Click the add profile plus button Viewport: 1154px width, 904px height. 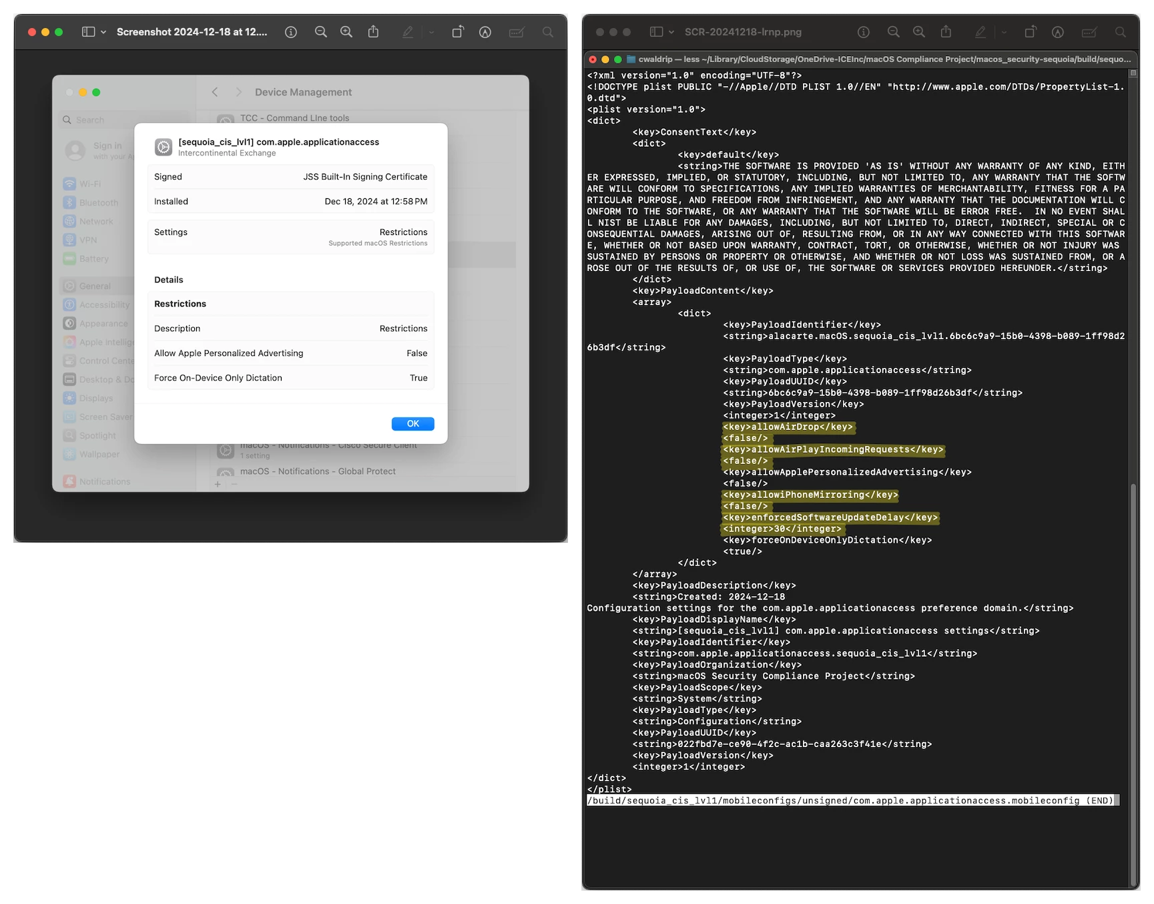pyautogui.click(x=218, y=484)
